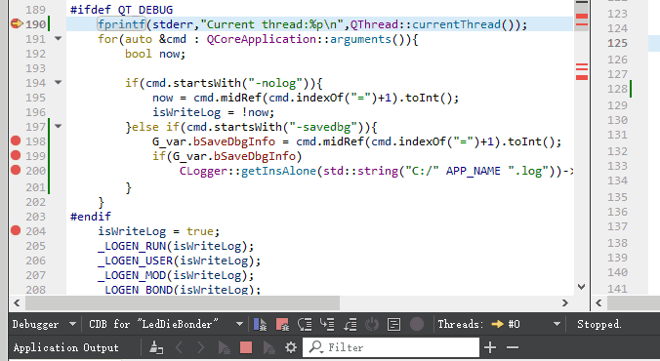Collapse the if block at line 194

pos(58,83)
